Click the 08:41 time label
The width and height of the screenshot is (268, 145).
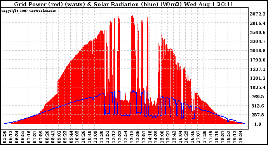point(53,137)
